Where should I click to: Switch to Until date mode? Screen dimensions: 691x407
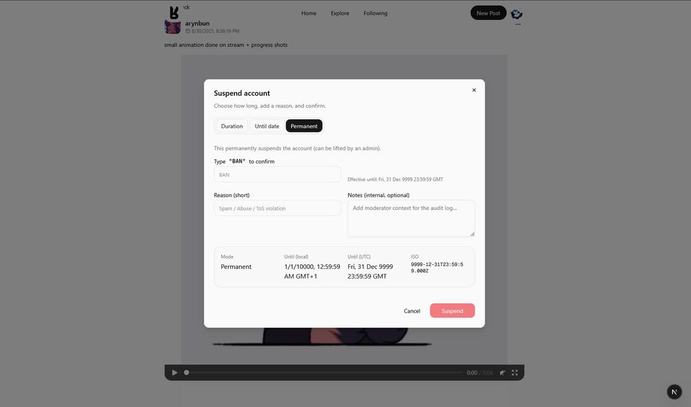coord(267,126)
